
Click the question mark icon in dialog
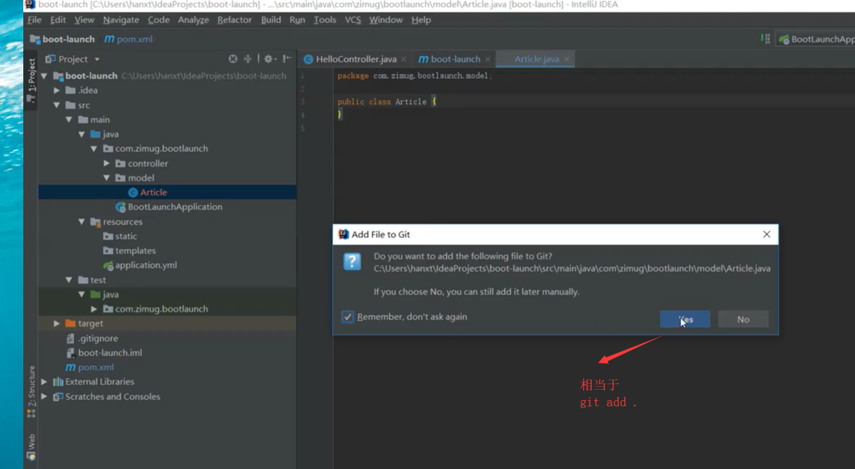pyautogui.click(x=352, y=261)
